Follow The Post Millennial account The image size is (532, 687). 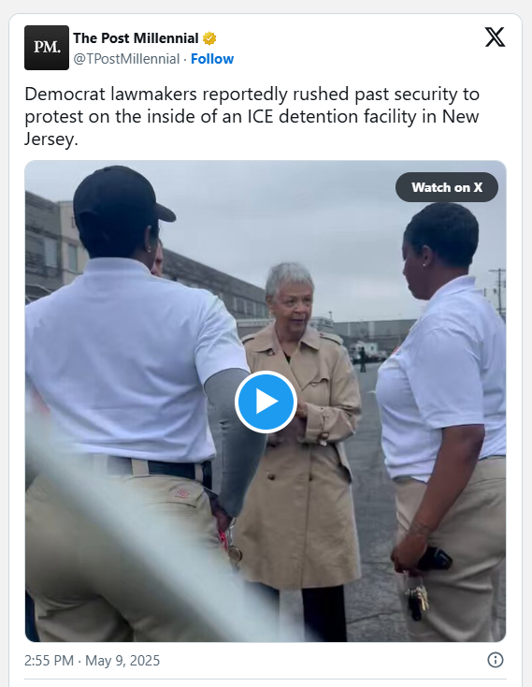pos(212,59)
